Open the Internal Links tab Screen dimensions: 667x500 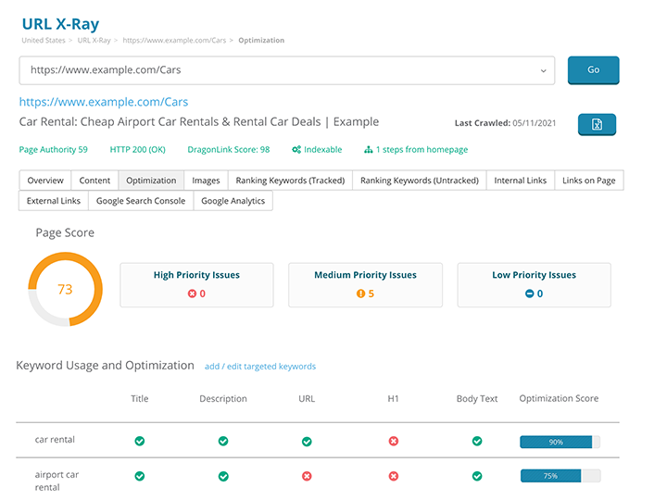tap(520, 181)
